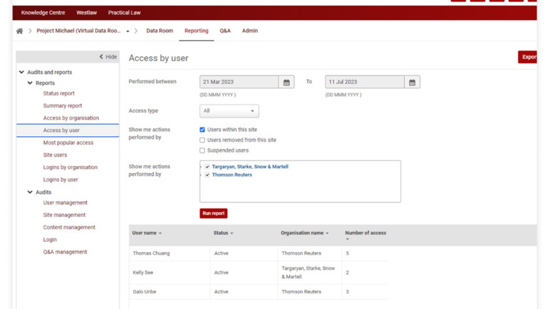Sort by User name column arrow
The height and width of the screenshot is (309, 549).
coord(160,234)
